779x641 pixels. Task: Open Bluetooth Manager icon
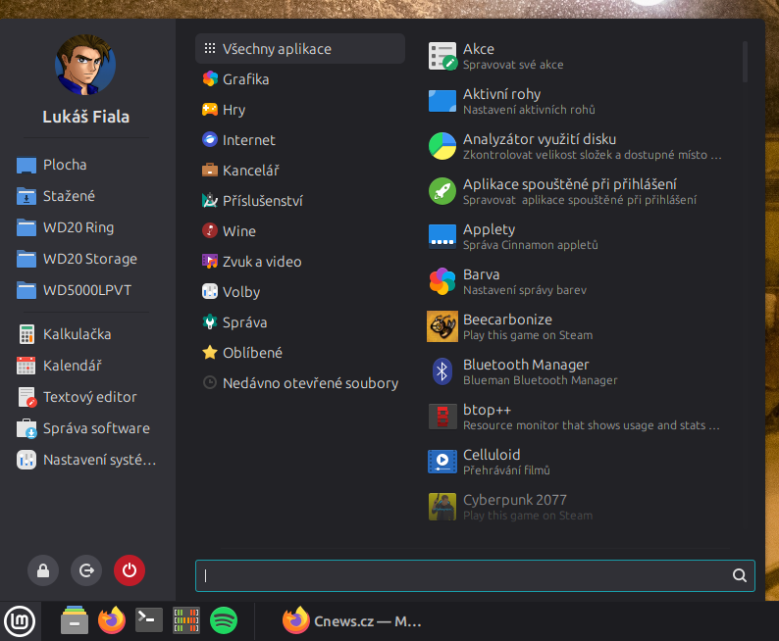point(442,371)
